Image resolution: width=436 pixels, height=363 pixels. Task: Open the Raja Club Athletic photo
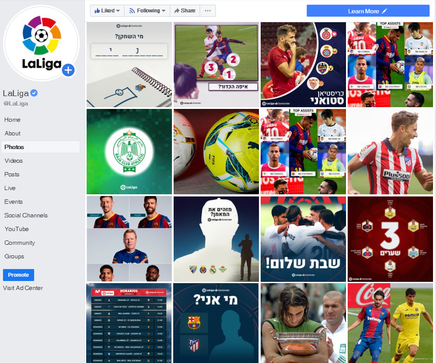(129, 152)
